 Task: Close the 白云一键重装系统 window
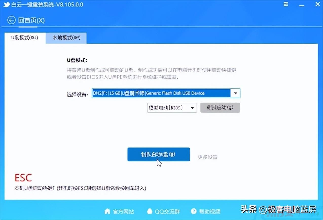[x=318, y=5]
